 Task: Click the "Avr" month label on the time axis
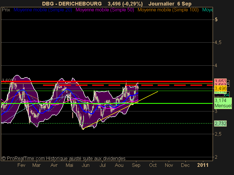54,165
